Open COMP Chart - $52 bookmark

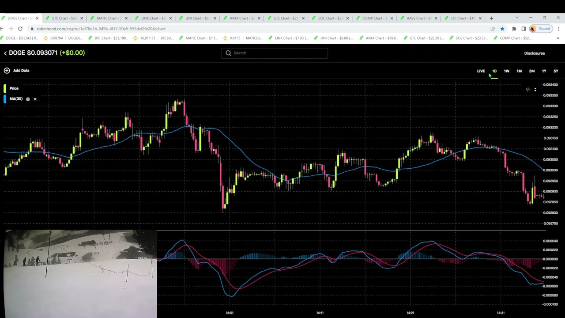513,38
